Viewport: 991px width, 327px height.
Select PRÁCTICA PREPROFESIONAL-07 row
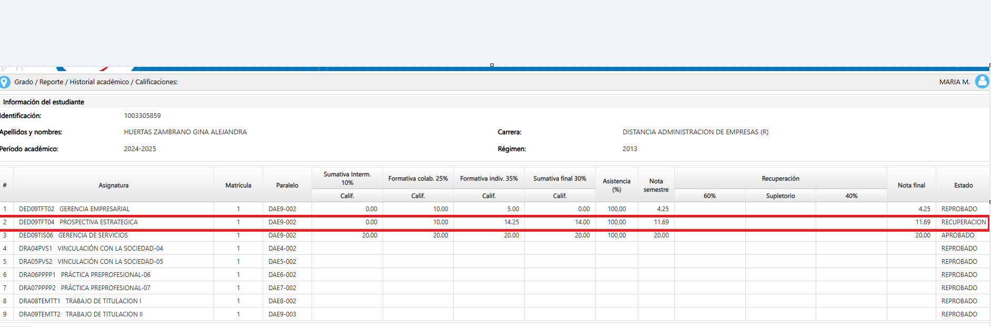click(495, 288)
